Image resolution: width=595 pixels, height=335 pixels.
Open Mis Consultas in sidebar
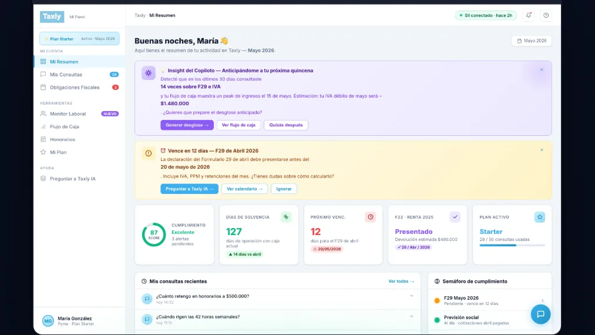click(x=79, y=75)
